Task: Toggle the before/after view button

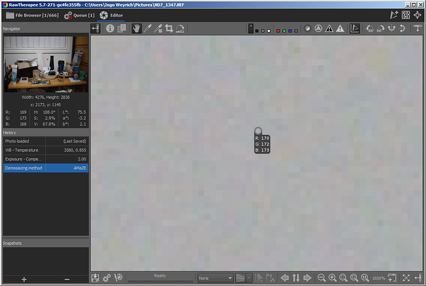Action: pyautogui.click(x=121, y=28)
